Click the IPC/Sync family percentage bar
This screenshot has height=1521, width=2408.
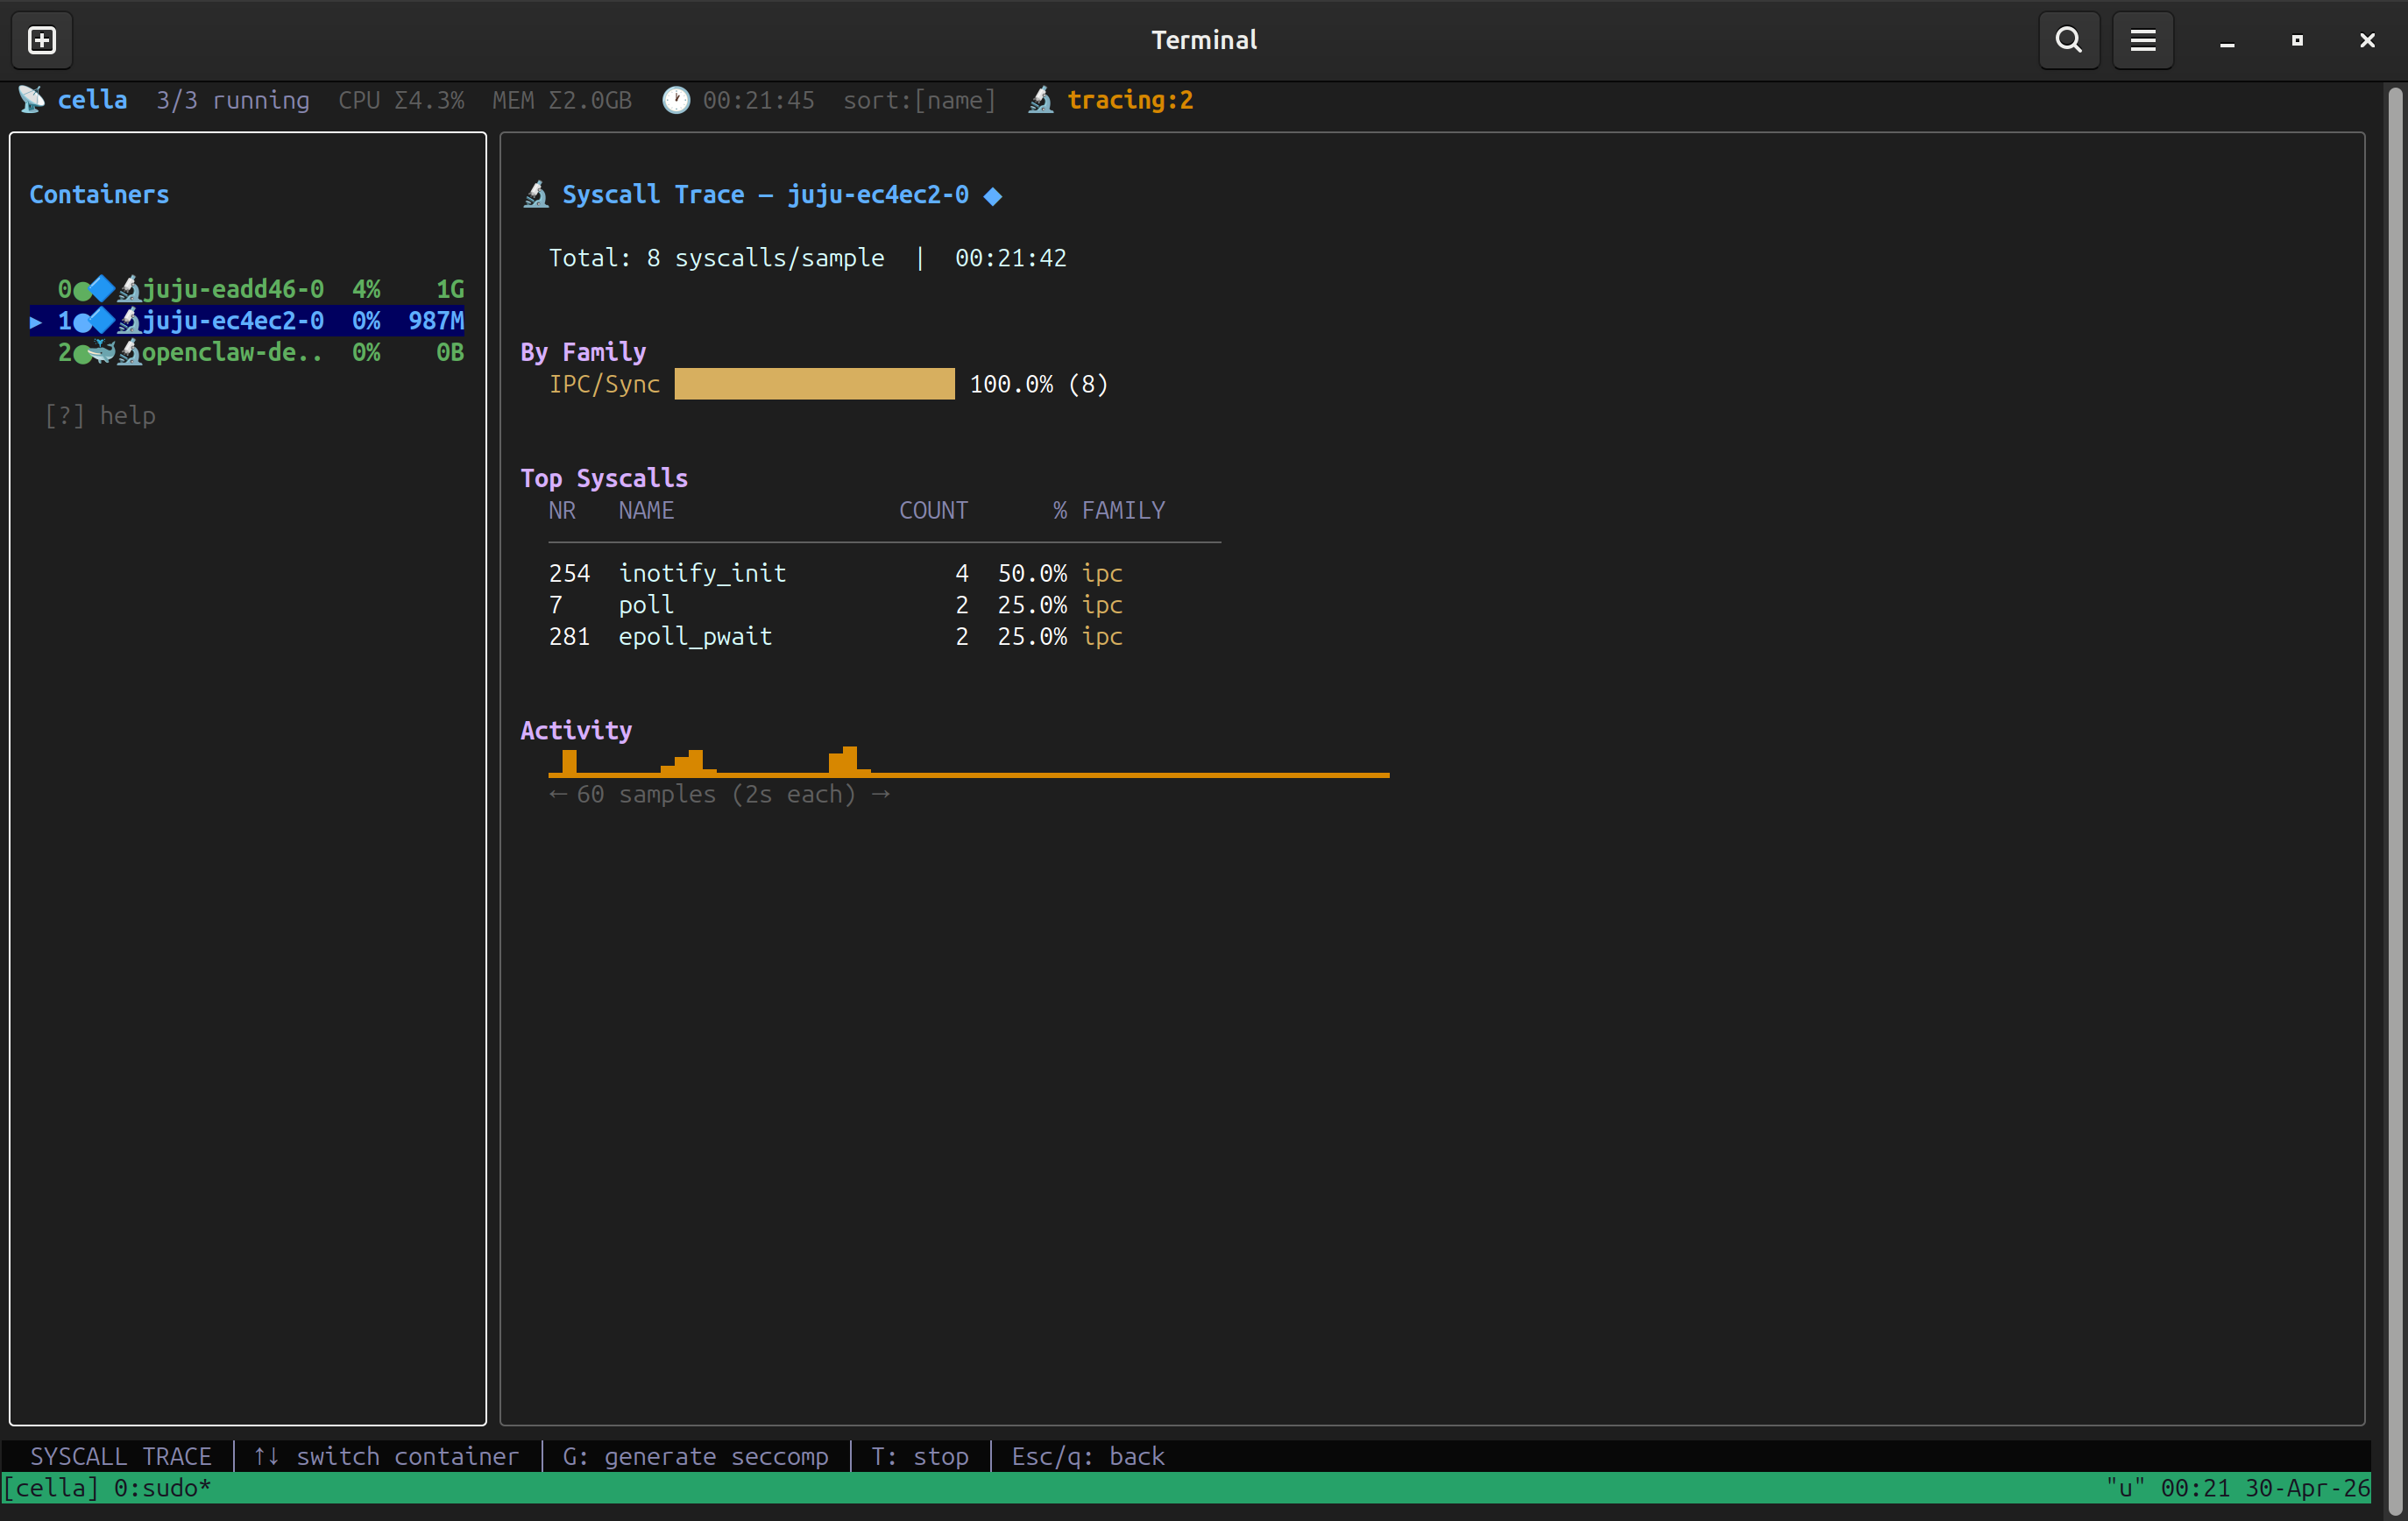tap(814, 384)
